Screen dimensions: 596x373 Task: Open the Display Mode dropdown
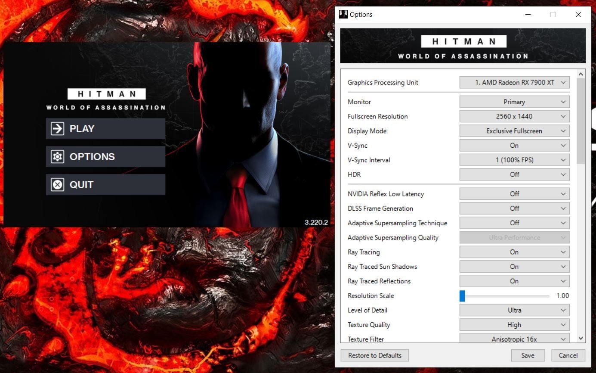[514, 131]
